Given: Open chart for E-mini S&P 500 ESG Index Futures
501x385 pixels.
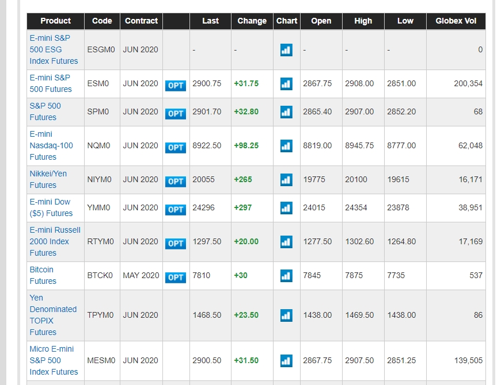Looking at the screenshot, I should 286,50.
